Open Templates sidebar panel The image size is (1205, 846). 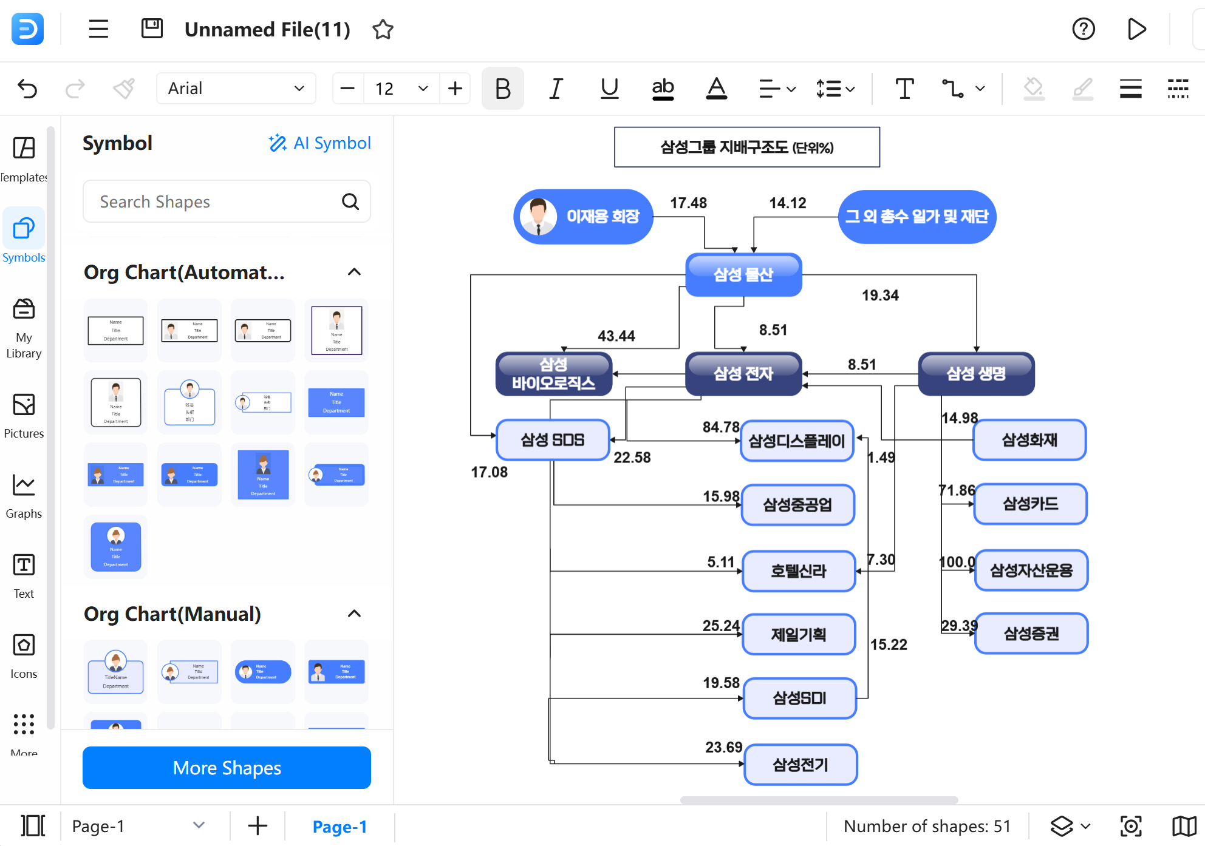(x=24, y=159)
